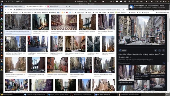The image size is (170, 96).
Task: Open the large previewed Broadway street image
Action: [142, 31]
